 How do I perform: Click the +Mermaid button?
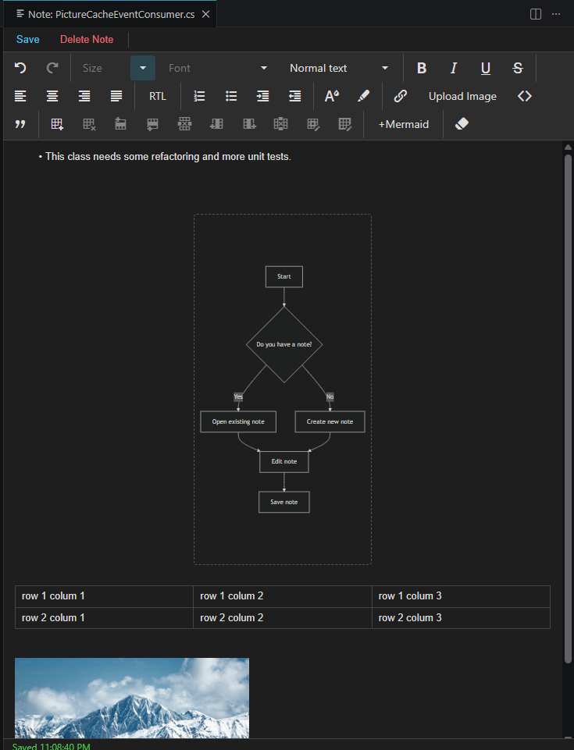[404, 124]
